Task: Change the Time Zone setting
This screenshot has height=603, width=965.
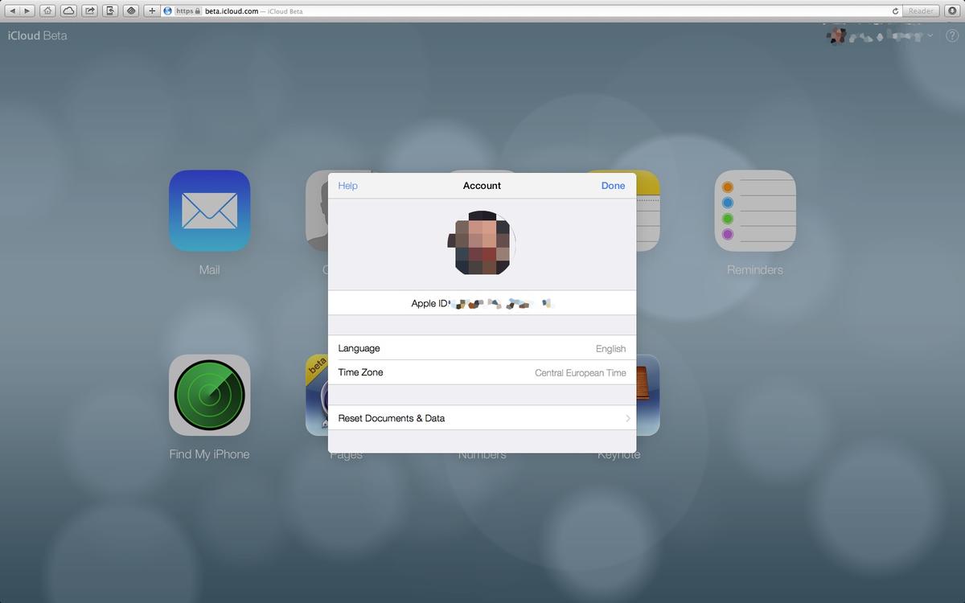Action: [x=482, y=372]
